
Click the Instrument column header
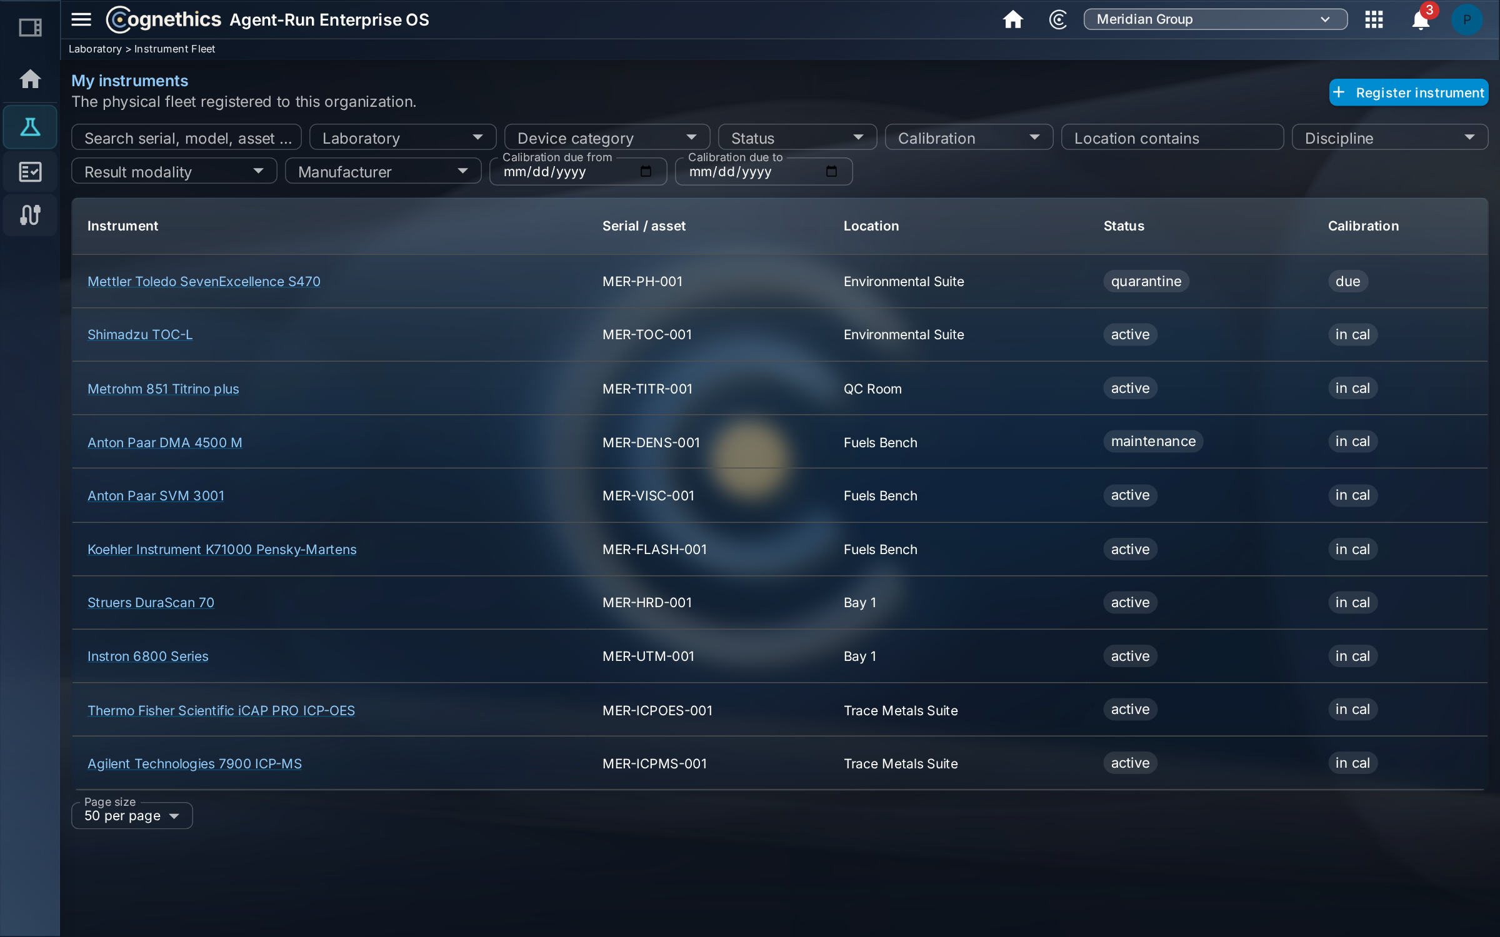point(122,226)
